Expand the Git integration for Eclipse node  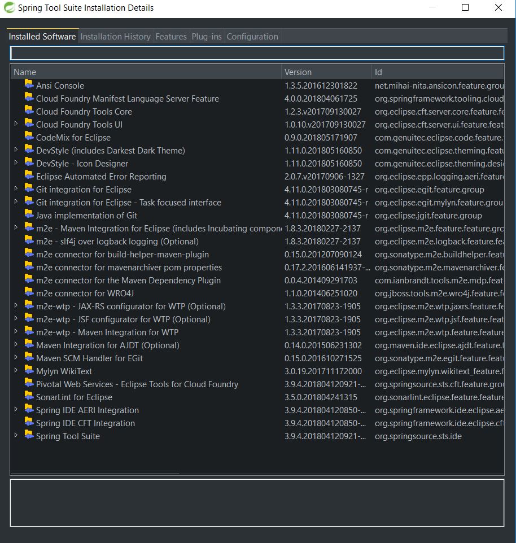pos(16,189)
